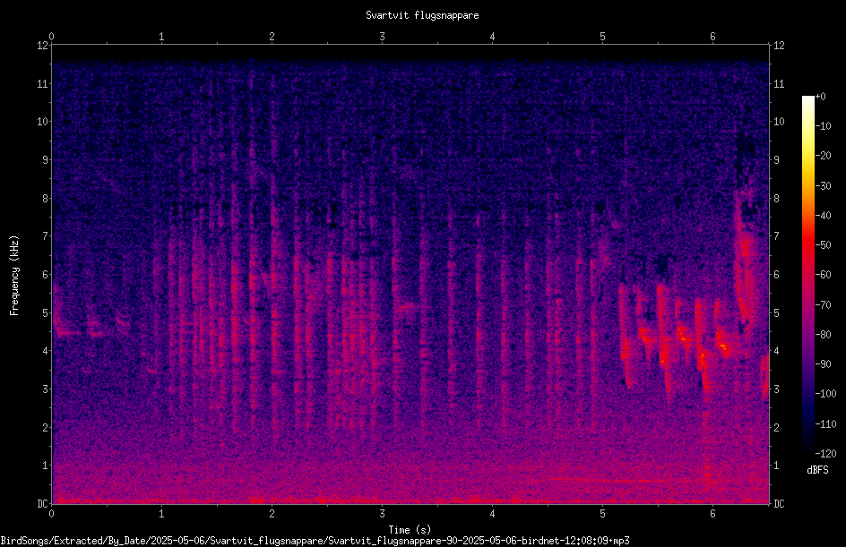Screen dimensions: 846x547
Task: Click the 7 kHz label on right axis
Action: click(x=776, y=236)
